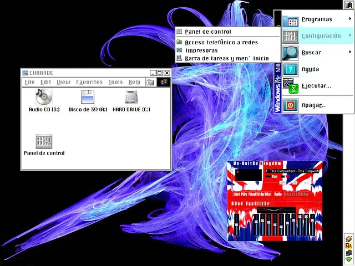Click the Impresoras printer icon
The width and height of the screenshot is (355, 266).
pos(179,50)
